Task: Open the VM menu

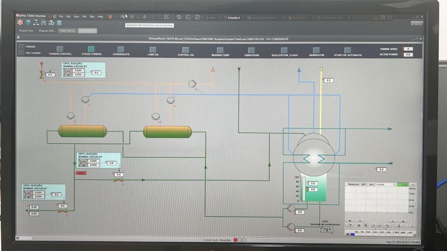Action: click(84, 17)
